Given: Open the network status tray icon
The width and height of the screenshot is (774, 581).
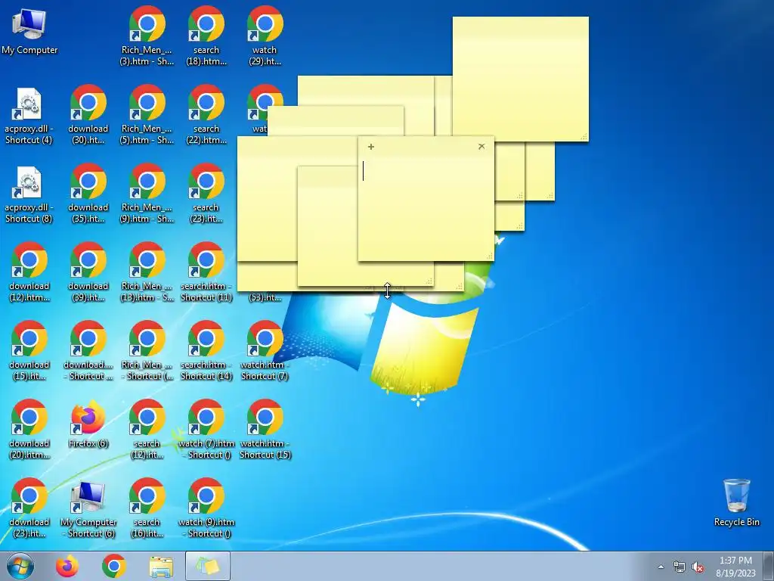Looking at the screenshot, I should (x=680, y=567).
